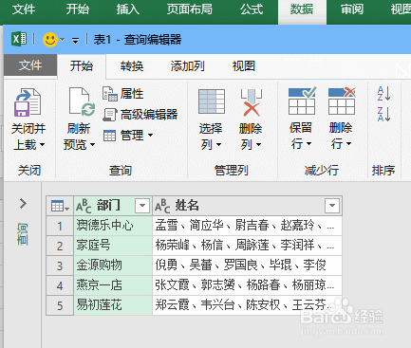Switch to the 开始 tab in query editor
Image resolution: width=411 pixels, height=348 pixels.
(x=82, y=66)
